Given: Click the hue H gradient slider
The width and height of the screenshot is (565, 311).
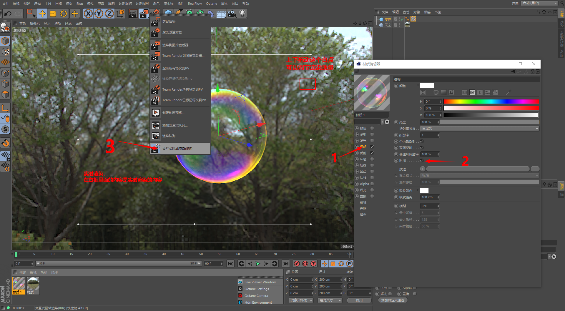Looking at the screenshot, I should click(x=491, y=102).
